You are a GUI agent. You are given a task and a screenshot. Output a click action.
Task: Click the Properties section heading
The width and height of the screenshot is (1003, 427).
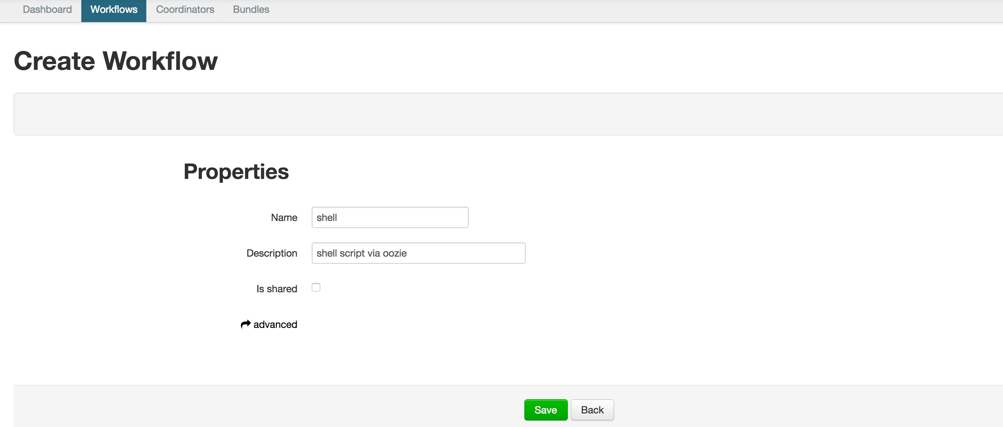click(x=236, y=172)
